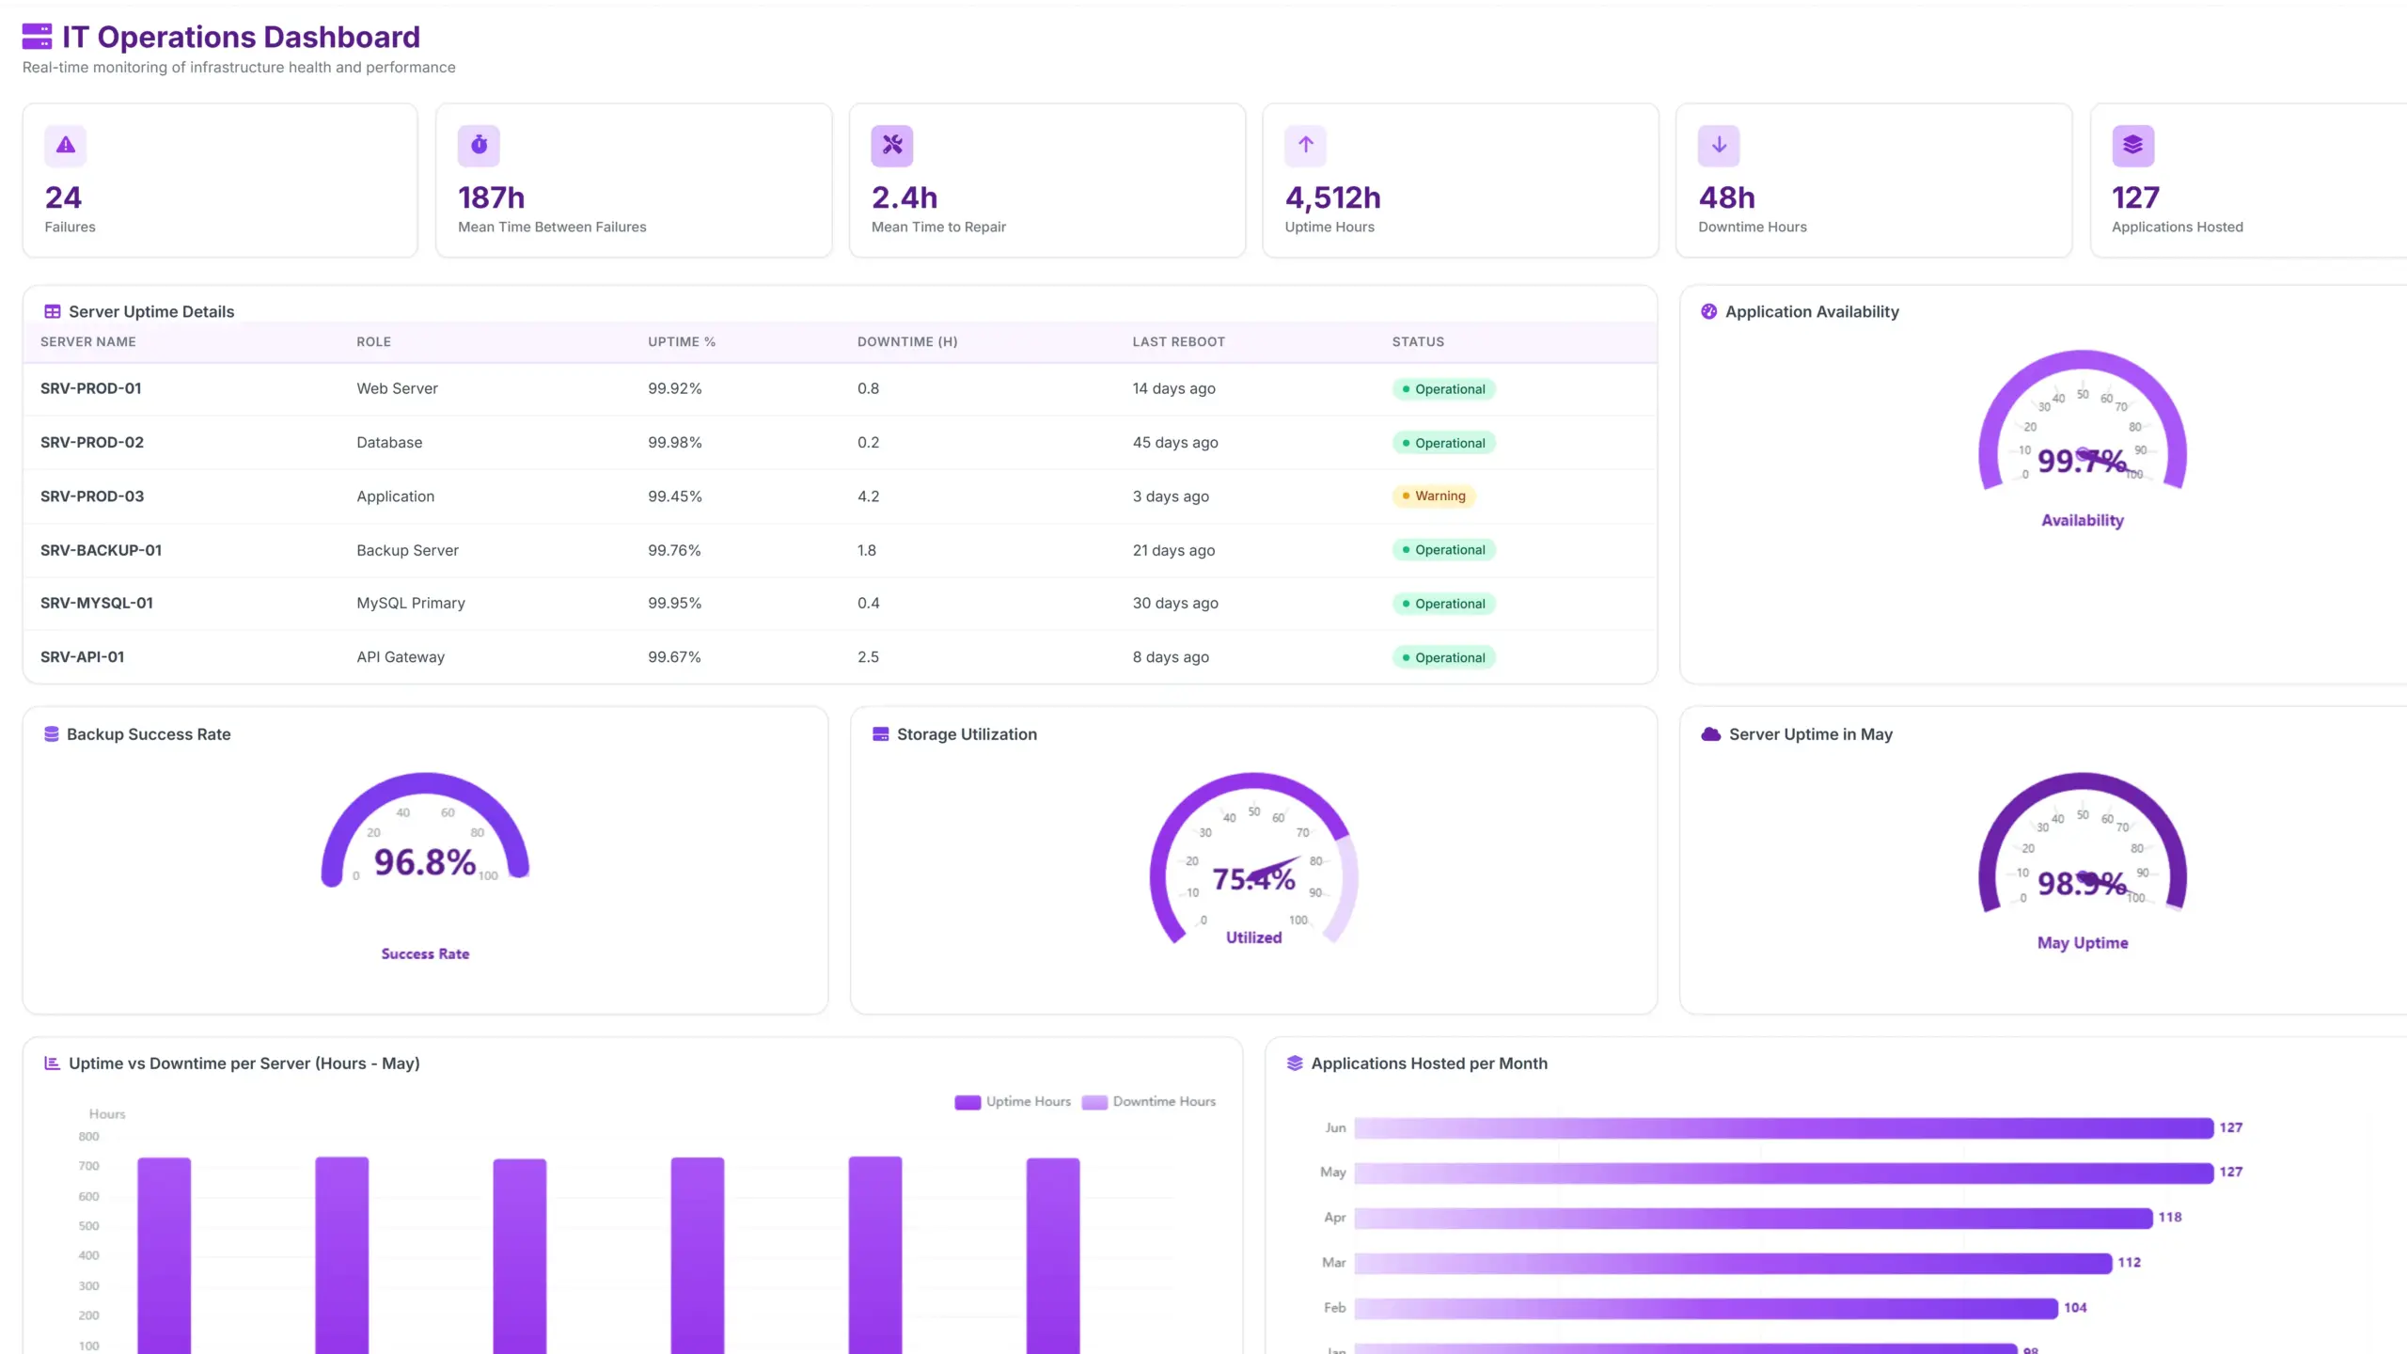Select the SRV-MYSQL-01 server name
The height and width of the screenshot is (1354, 2407).
97,603
